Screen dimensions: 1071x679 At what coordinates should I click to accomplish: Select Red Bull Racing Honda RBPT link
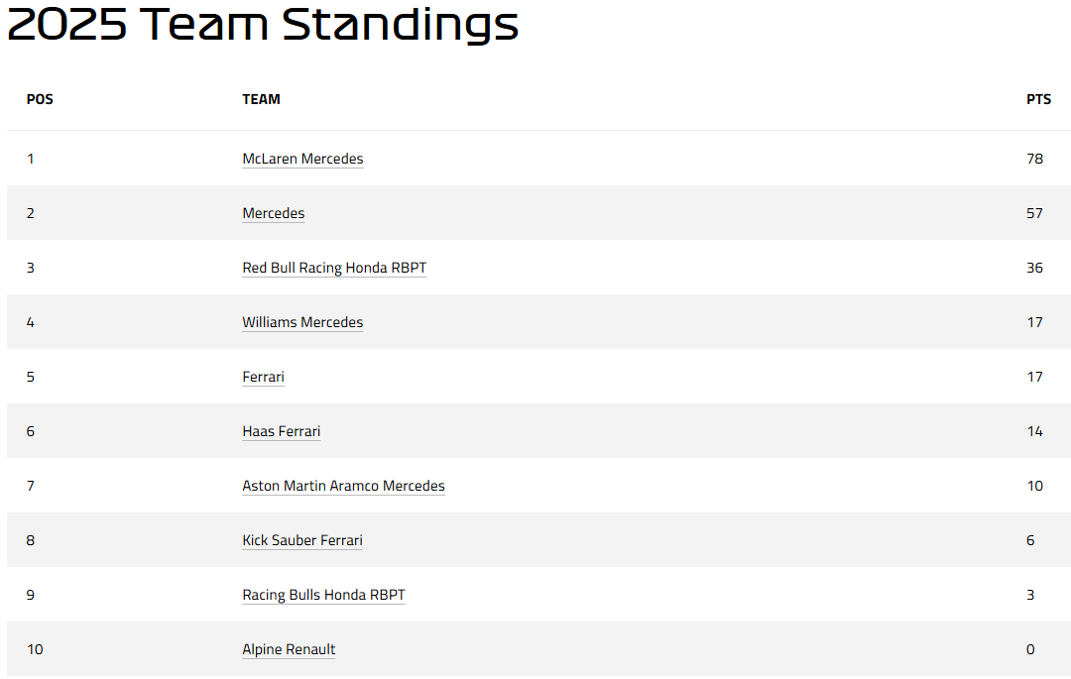[x=334, y=268]
